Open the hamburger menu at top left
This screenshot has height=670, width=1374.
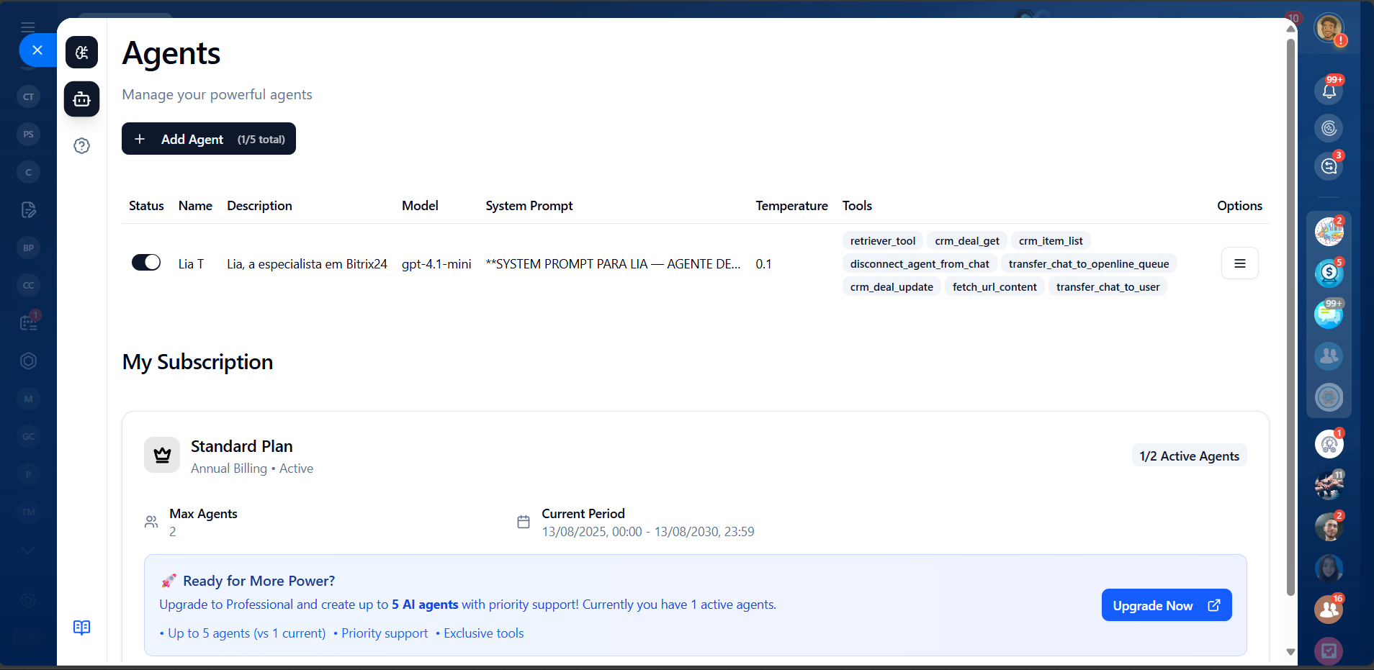point(28,27)
